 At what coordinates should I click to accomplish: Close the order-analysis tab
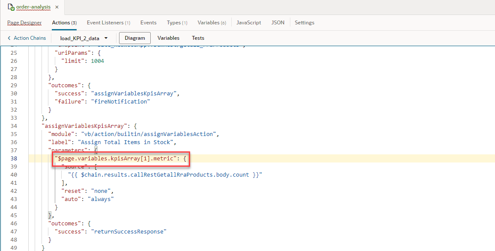57,7
